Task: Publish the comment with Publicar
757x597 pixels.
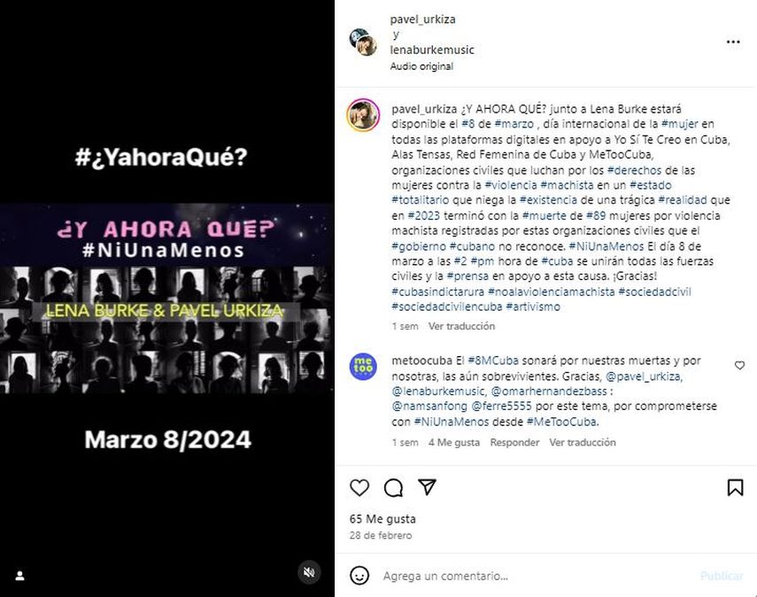Action: click(722, 576)
